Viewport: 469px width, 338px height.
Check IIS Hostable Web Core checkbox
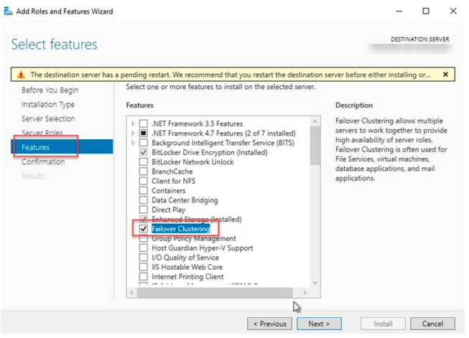[144, 267]
